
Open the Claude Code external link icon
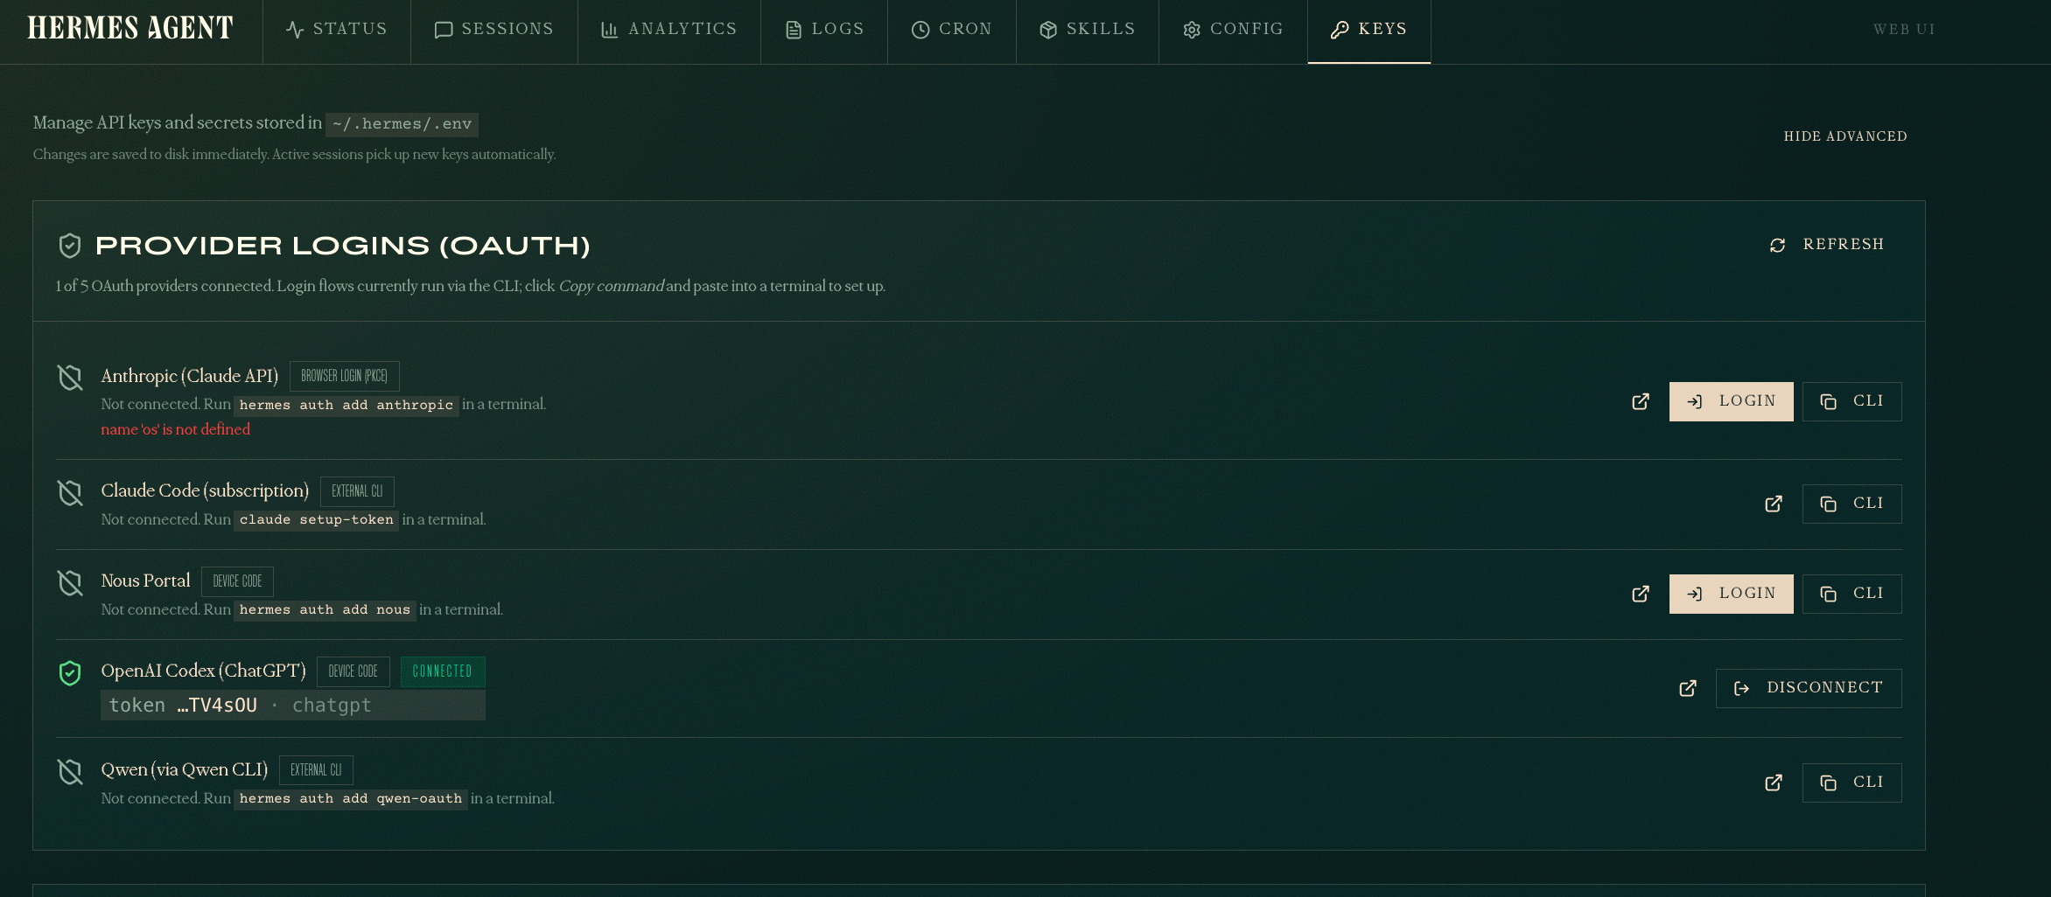(1774, 504)
